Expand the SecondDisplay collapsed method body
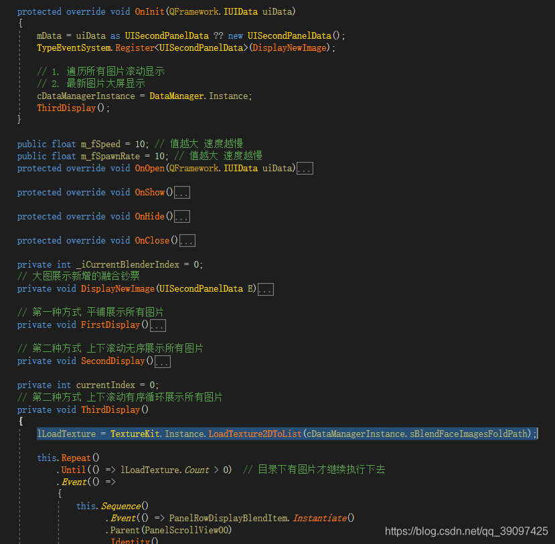The image size is (555, 544). [163, 361]
